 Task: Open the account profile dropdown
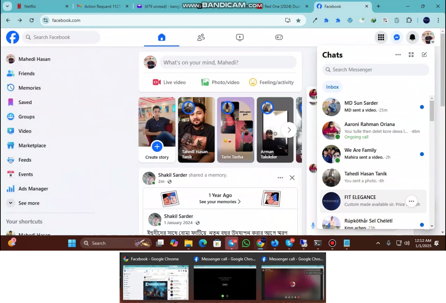(428, 37)
